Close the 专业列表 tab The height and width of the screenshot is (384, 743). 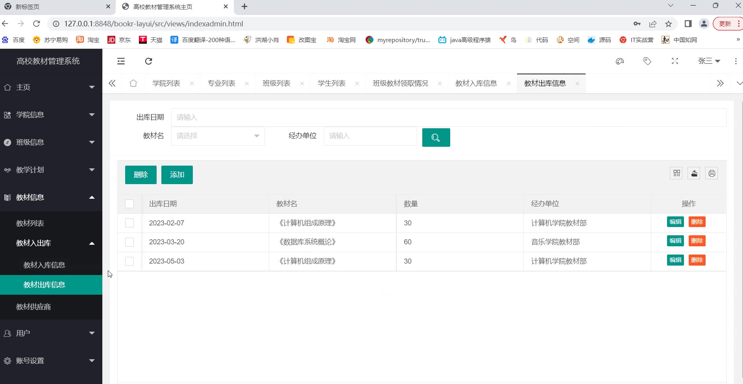click(247, 83)
